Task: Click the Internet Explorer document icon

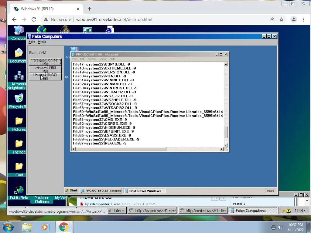Action: (x=110, y=29)
